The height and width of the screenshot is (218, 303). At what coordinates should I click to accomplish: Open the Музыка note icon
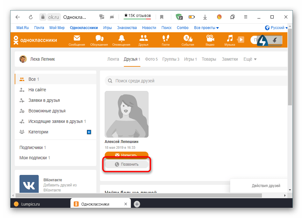[230, 39]
